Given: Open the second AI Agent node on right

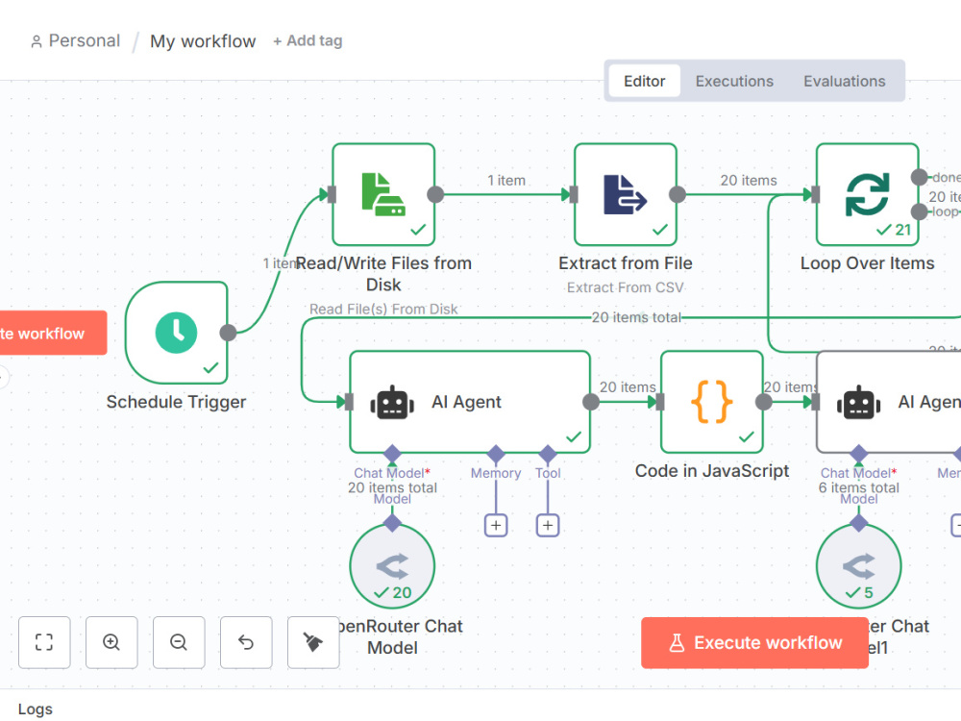Looking at the screenshot, I should [889, 402].
